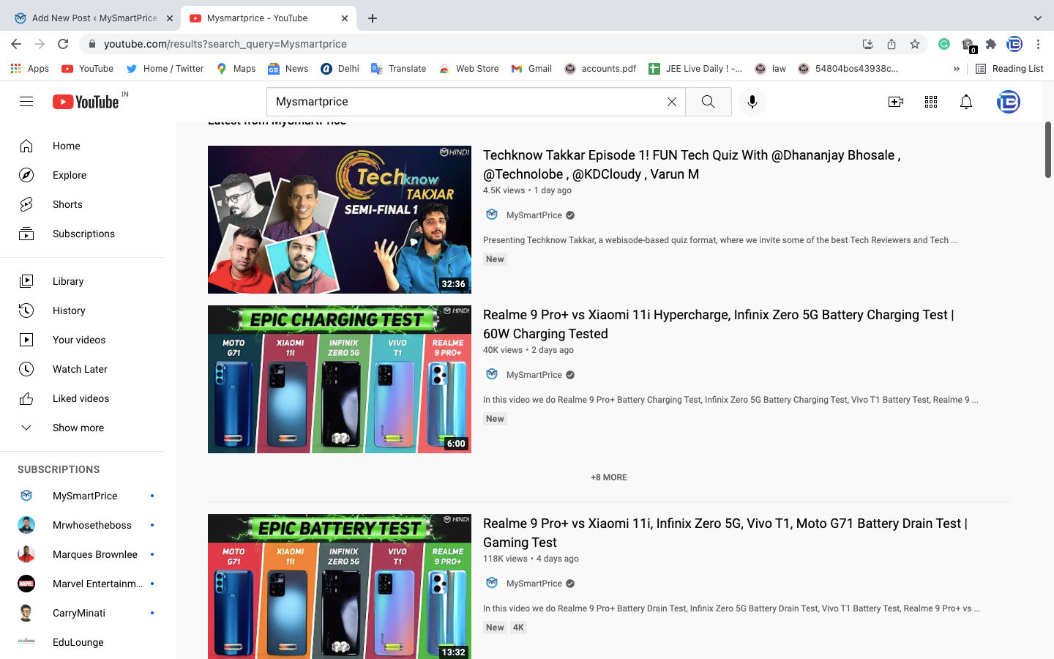Viewport: 1054px width, 659px height.
Task: Open Chrome extensions puzzle icon
Action: pyautogui.click(x=991, y=44)
